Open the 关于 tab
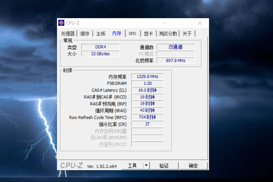Viewport: 273px width, 182px height. [187, 34]
